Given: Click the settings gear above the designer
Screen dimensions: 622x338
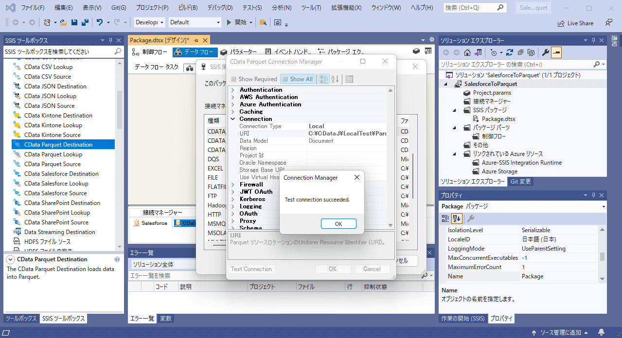Looking at the screenshot, I should [431, 40].
